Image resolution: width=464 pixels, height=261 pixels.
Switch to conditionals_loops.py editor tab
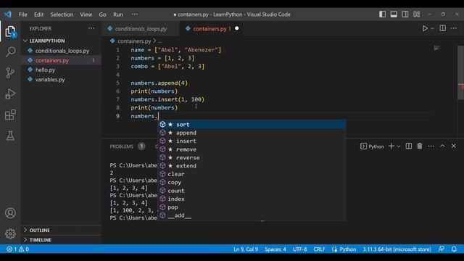(141, 29)
